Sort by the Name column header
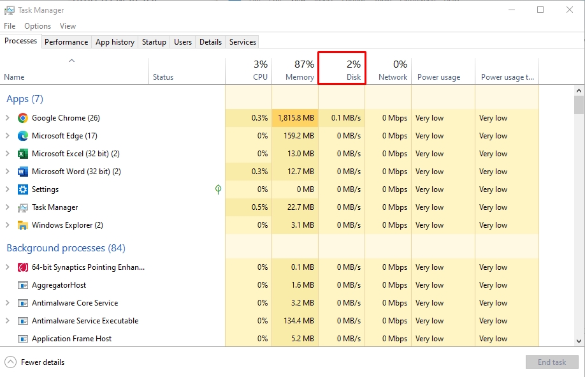This screenshot has width=585, height=377. [x=75, y=71]
